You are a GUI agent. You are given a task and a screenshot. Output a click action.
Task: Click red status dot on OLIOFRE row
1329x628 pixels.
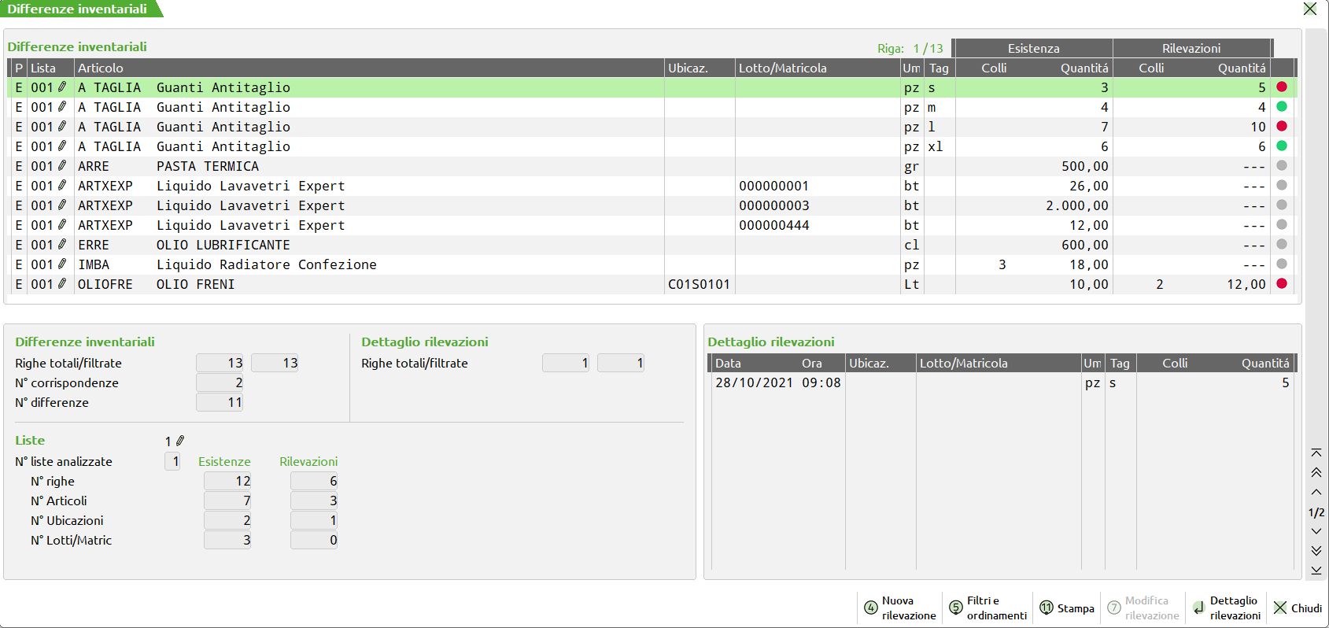coord(1282,284)
